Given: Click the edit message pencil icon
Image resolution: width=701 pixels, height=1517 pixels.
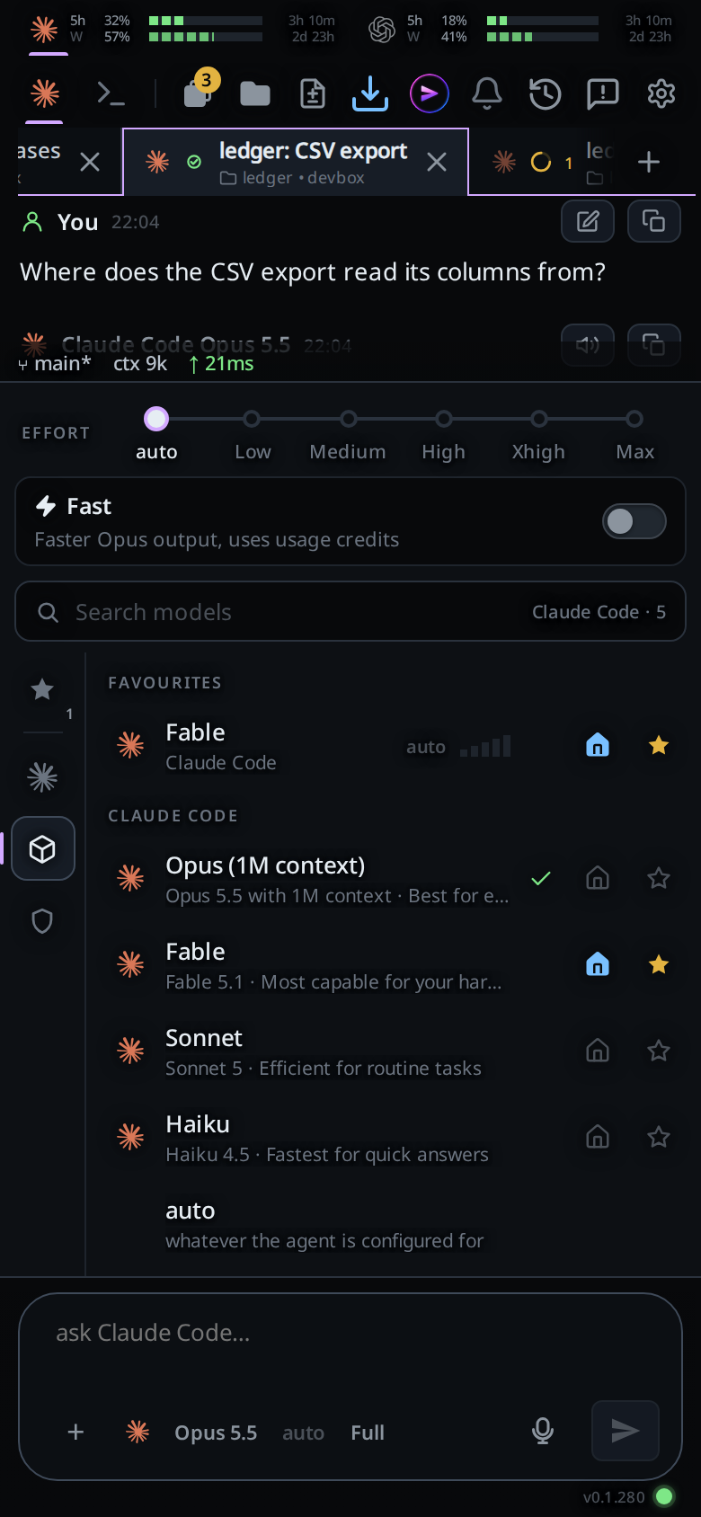Looking at the screenshot, I should click(588, 221).
